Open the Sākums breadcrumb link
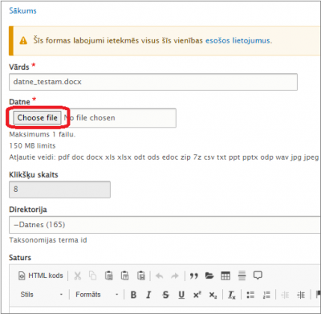 tap(22, 10)
